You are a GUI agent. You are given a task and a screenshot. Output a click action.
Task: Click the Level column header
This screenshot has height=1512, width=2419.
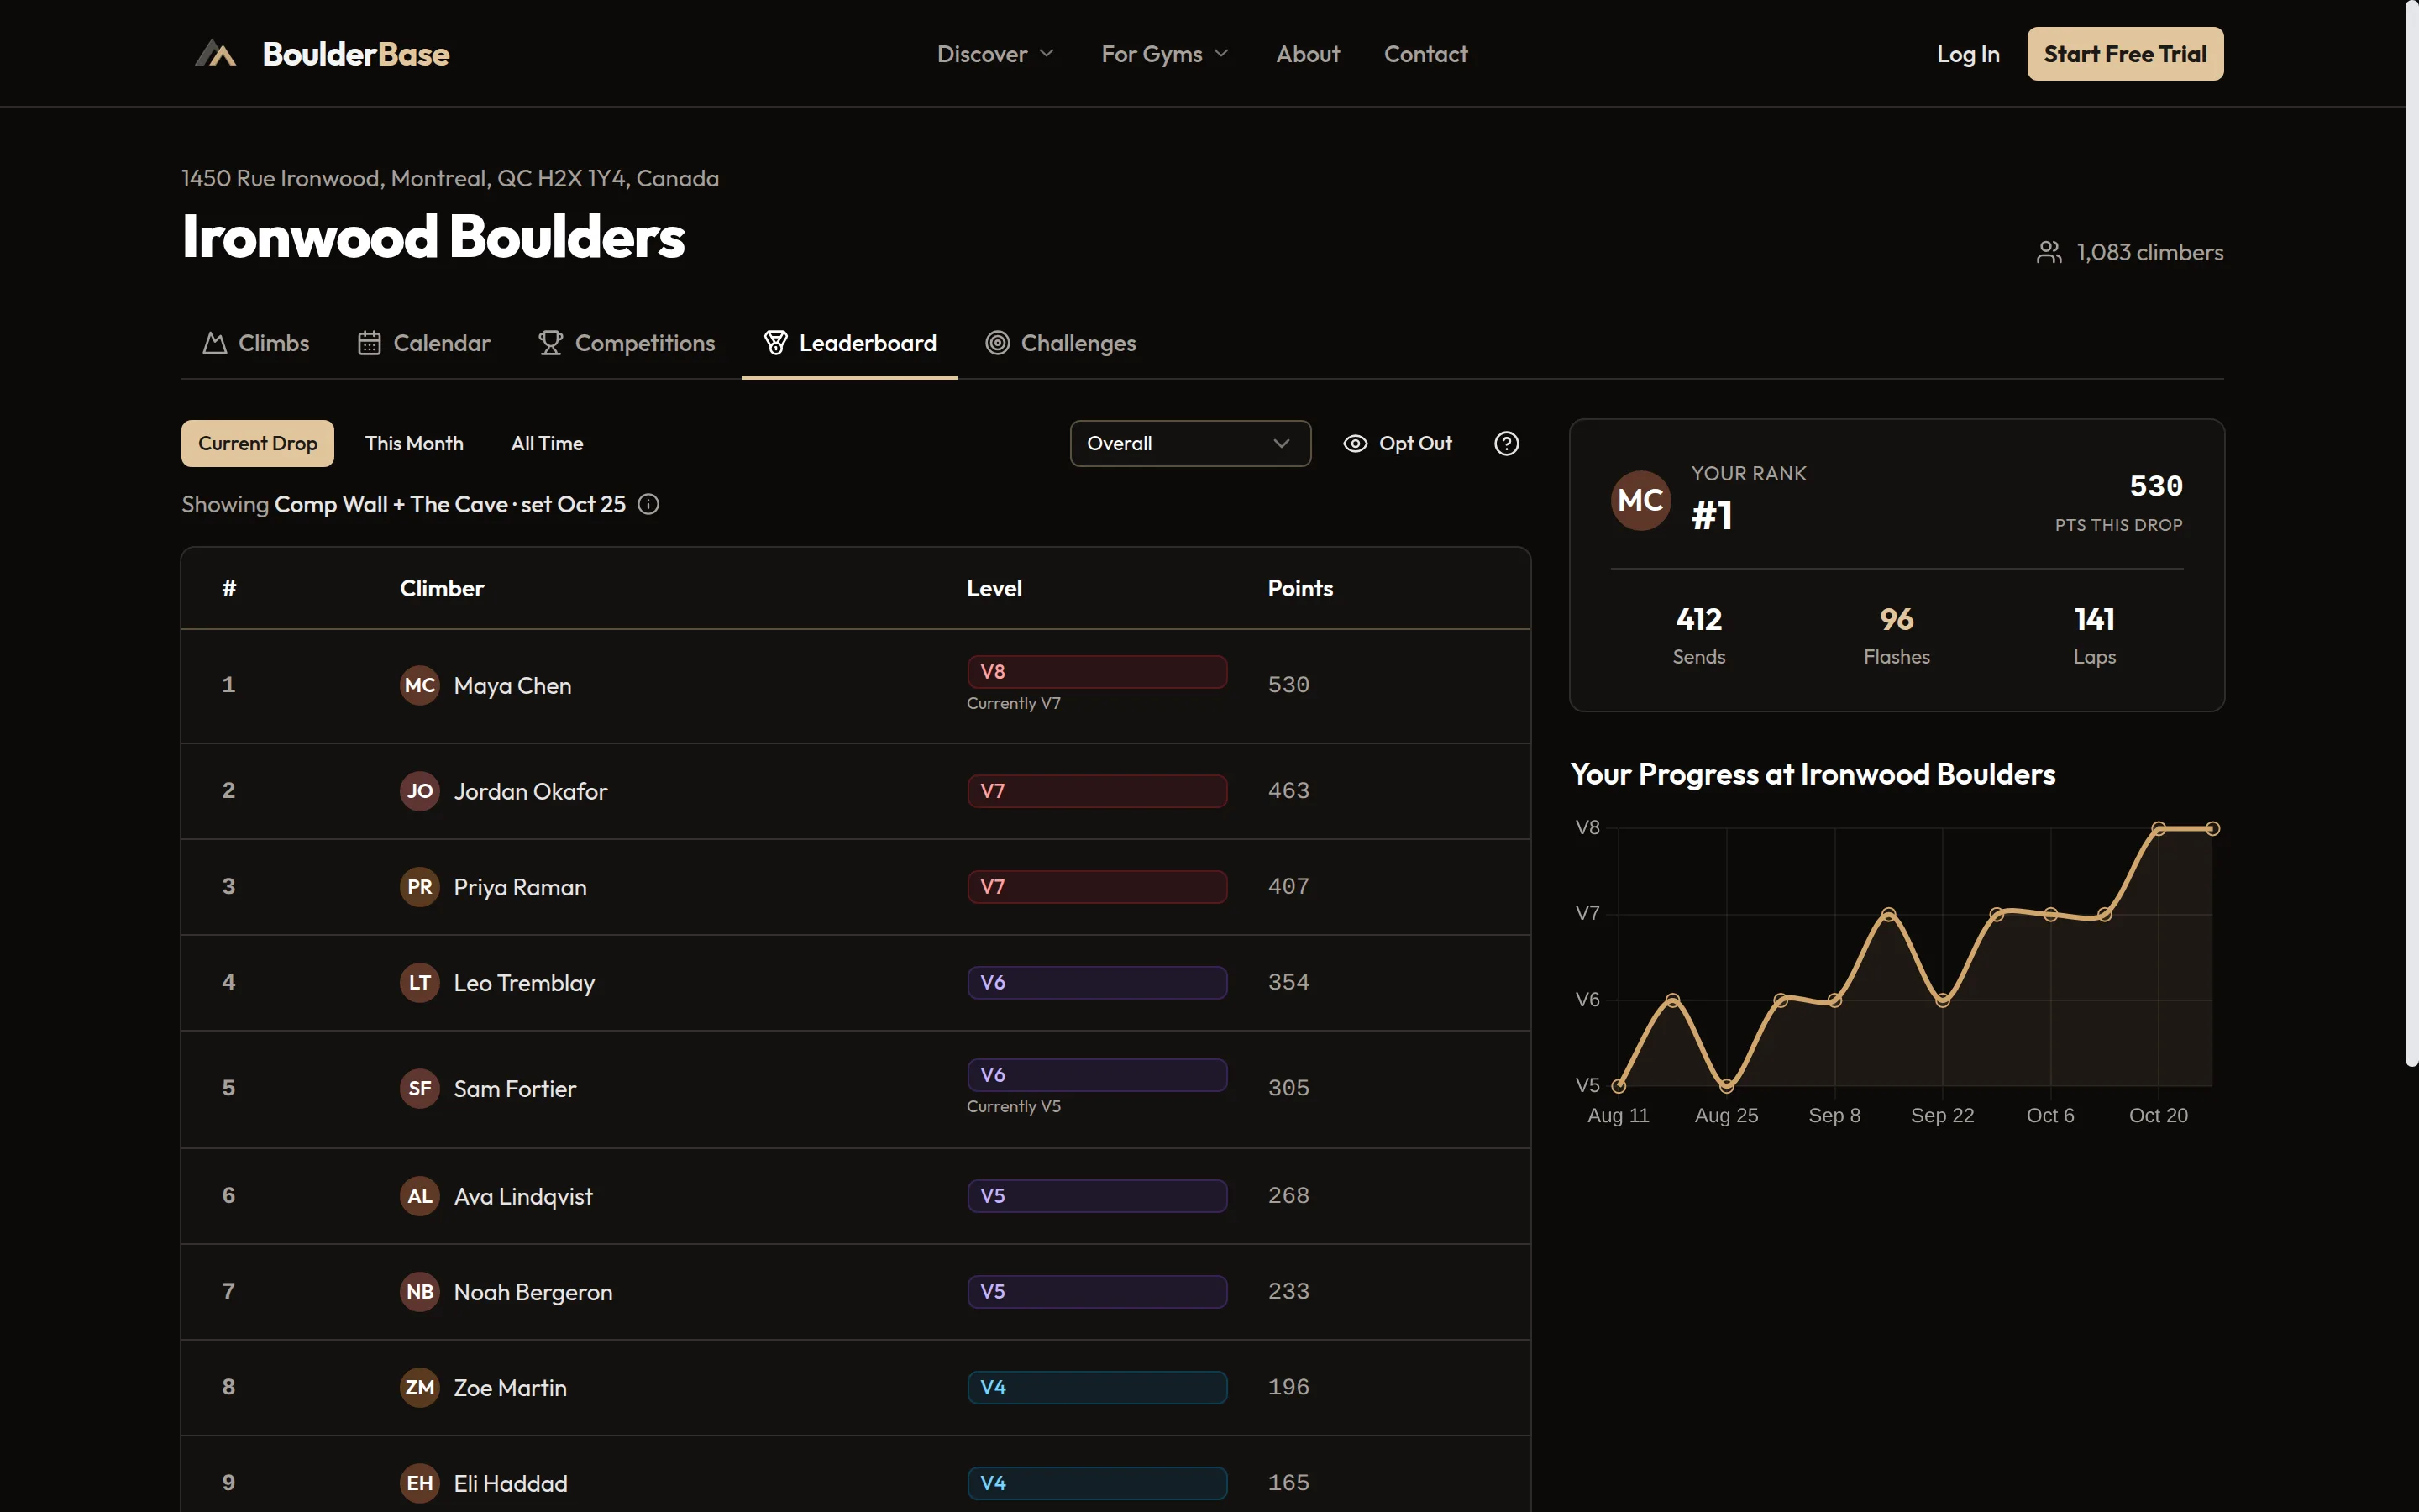click(994, 588)
